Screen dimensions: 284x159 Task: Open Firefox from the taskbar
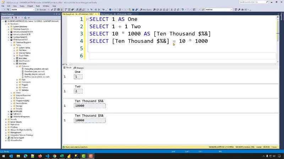pos(40,156)
